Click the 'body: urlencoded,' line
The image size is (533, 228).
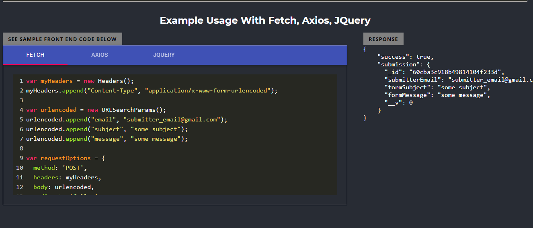point(64,187)
